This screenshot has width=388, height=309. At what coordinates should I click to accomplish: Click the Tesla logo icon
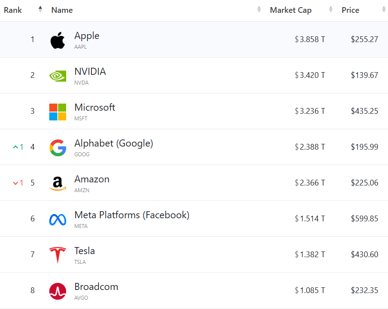pos(58,255)
